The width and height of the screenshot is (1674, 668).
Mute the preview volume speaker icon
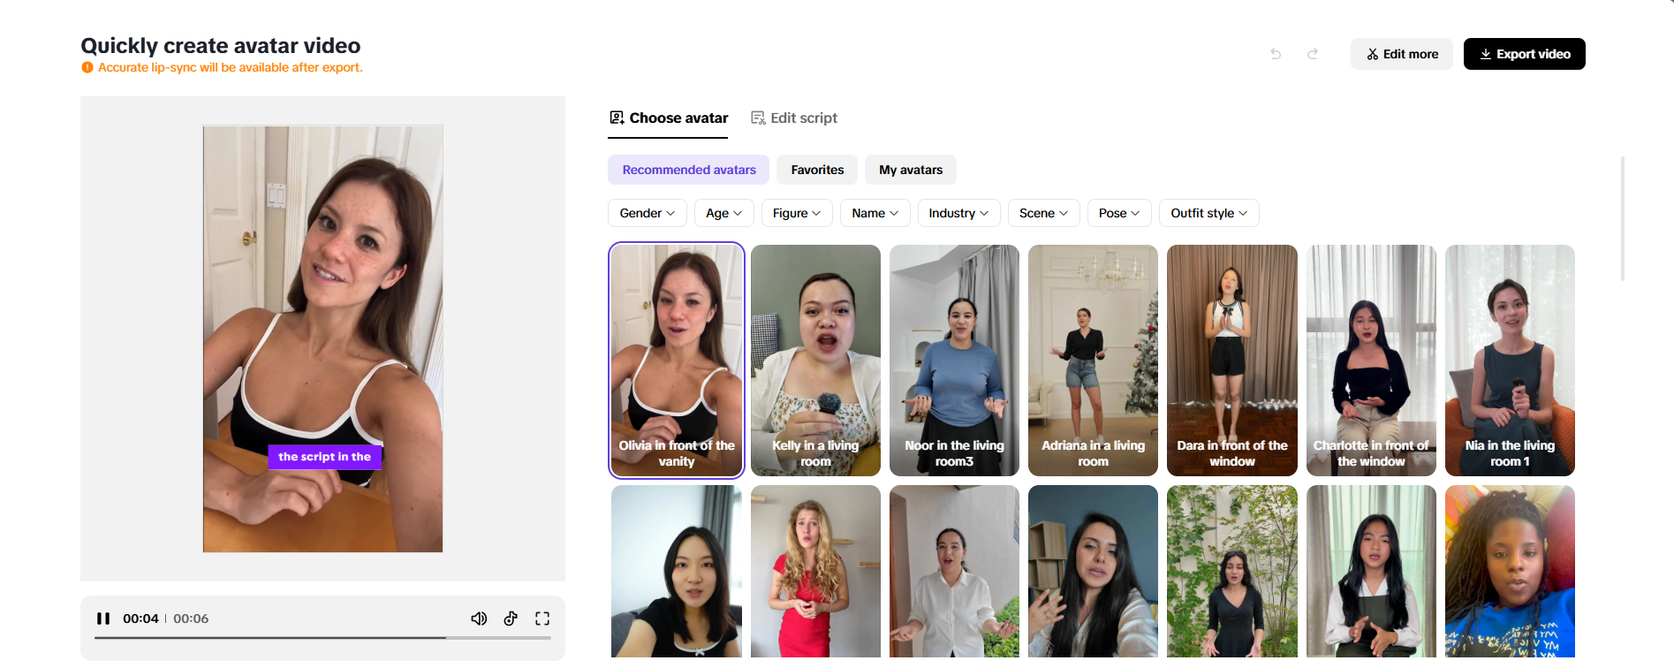tap(479, 619)
